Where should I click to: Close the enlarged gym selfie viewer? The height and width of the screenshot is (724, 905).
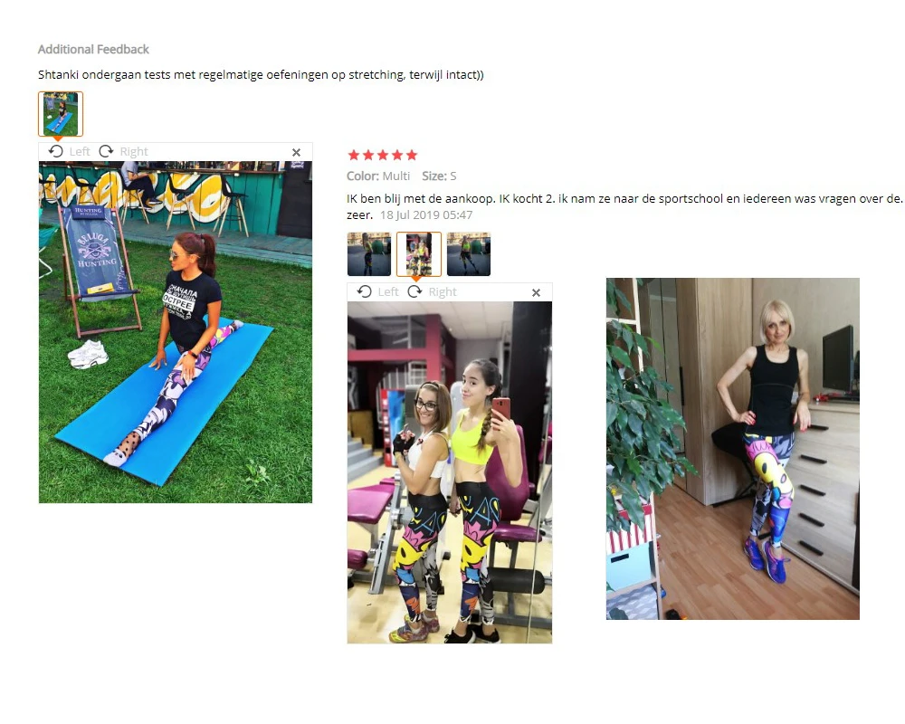point(536,292)
